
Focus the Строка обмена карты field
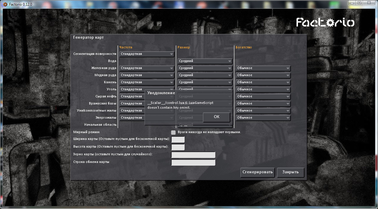(193, 162)
